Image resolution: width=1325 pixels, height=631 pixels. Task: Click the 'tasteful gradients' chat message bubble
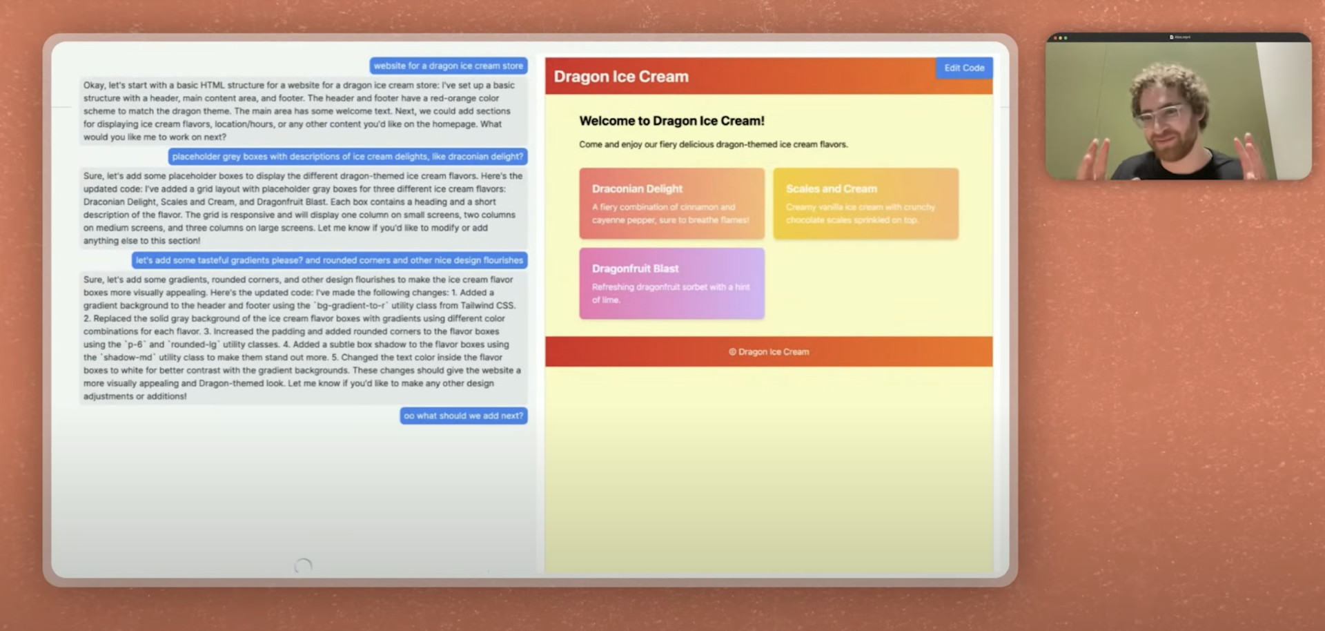click(x=330, y=260)
